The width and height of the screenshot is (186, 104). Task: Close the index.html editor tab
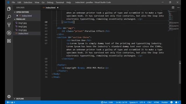click(x=58, y=8)
